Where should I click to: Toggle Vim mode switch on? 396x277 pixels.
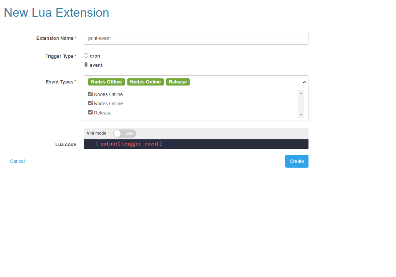click(x=125, y=134)
